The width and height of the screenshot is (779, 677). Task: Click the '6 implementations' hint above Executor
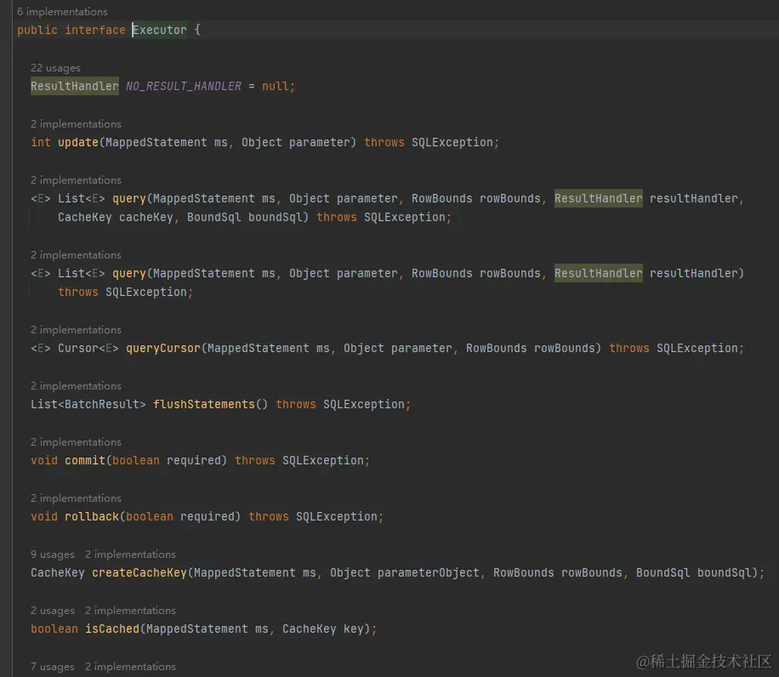pyautogui.click(x=62, y=11)
